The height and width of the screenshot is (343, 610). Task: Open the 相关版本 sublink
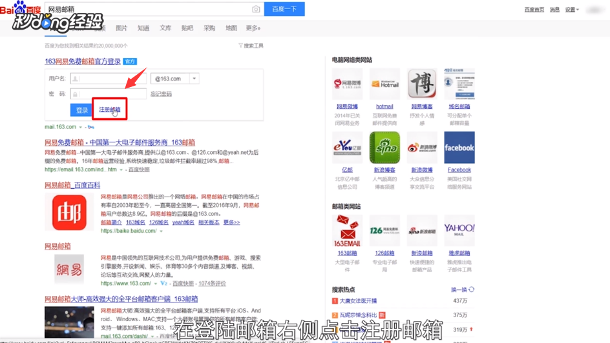209,222
